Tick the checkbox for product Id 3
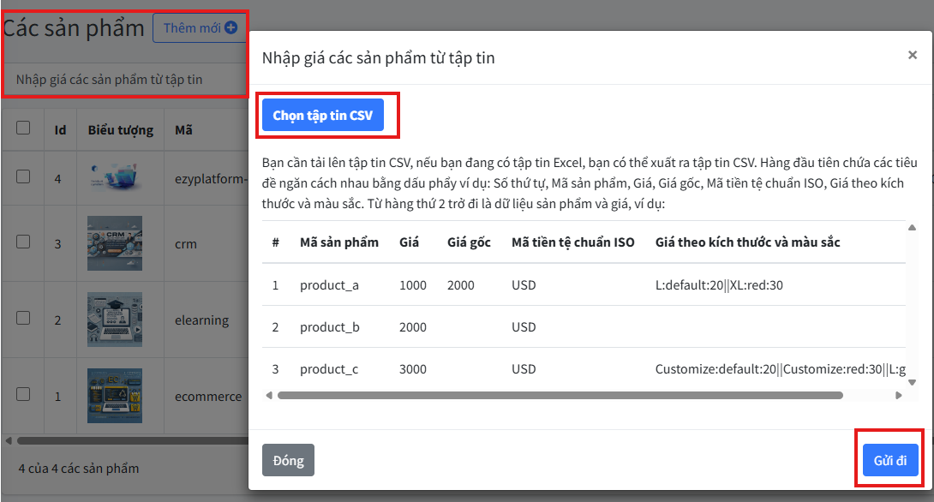Viewport: 934px width, 502px height. pos(23,242)
